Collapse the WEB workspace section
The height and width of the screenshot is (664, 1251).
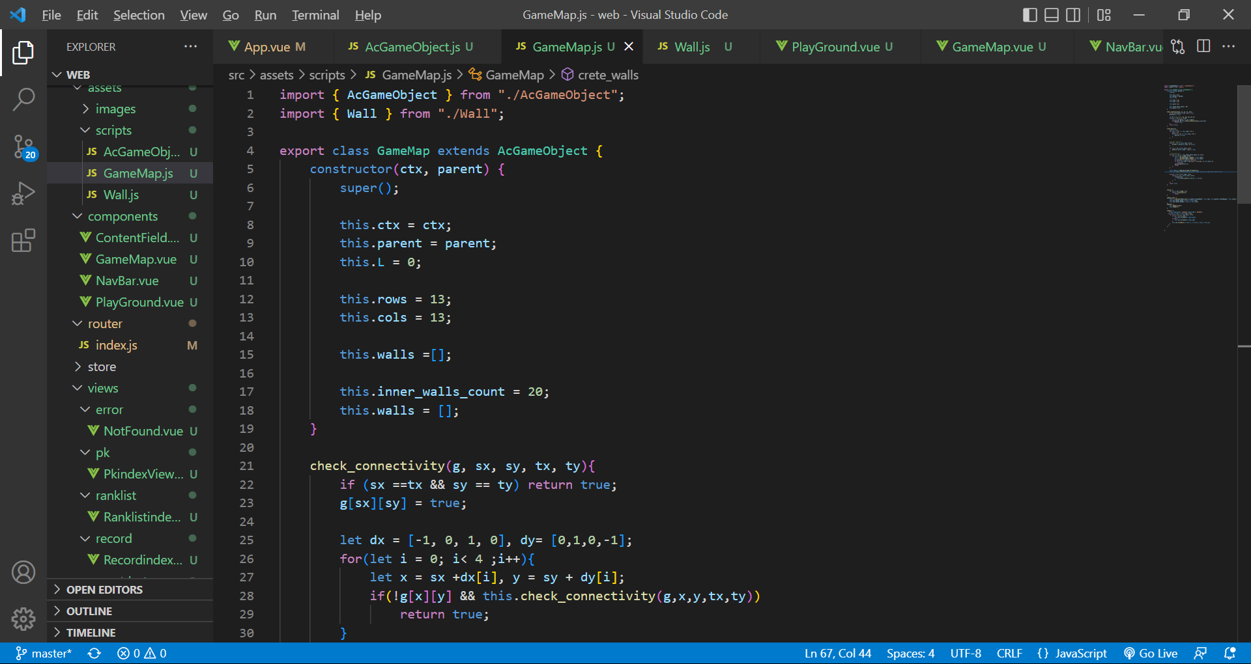(130, 75)
